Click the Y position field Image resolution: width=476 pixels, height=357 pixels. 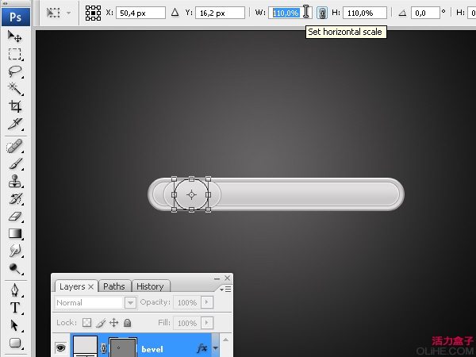220,13
